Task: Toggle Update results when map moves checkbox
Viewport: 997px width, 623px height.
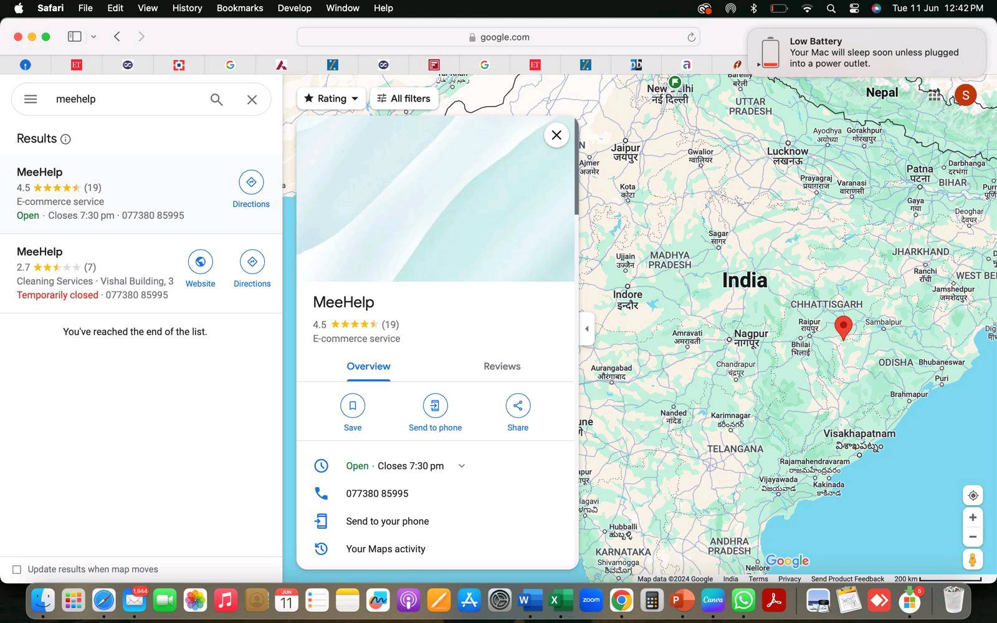Action: coord(17,569)
